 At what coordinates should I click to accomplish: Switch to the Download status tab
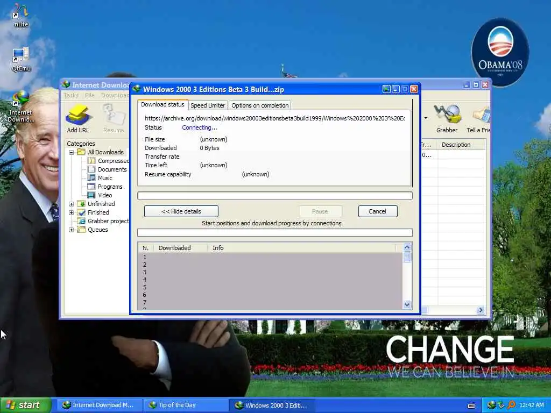point(163,105)
